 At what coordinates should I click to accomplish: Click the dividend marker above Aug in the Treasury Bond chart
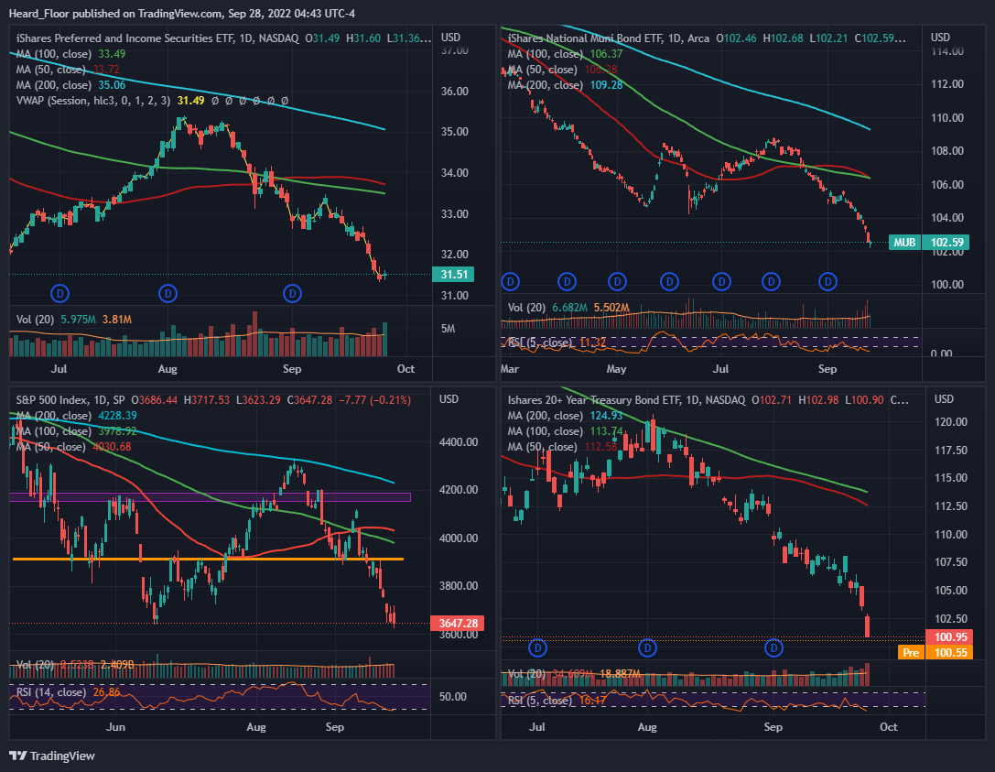coord(647,648)
